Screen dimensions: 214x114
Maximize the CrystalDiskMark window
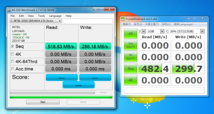pyautogui.click(x=194, y=18)
